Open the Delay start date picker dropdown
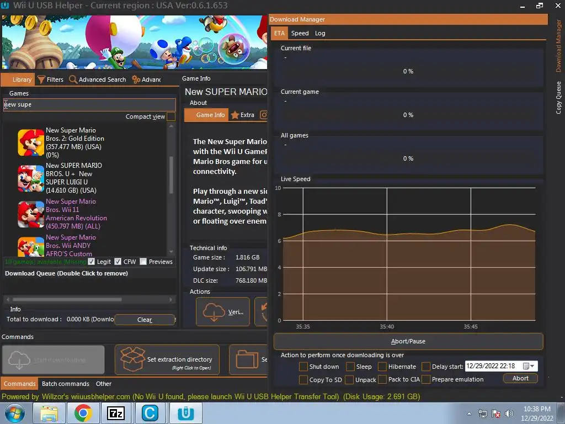This screenshot has width=565, height=424. pos(529,366)
